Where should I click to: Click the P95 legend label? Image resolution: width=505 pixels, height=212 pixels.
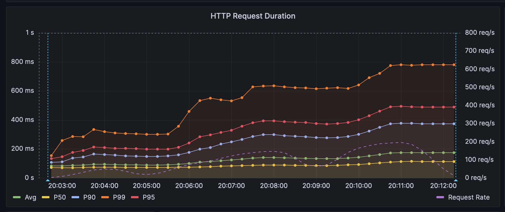point(149,197)
